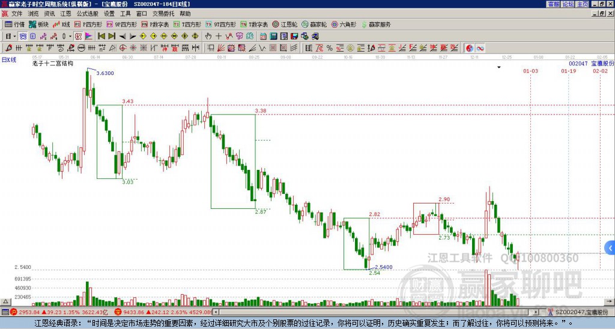Select the red target circle tool
Image resolution: width=615 pixels, height=329 pixels.
click(123, 48)
